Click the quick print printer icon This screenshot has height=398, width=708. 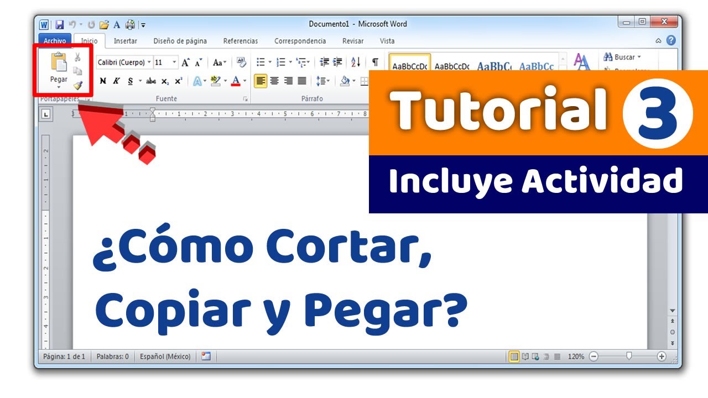[x=130, y=24]
